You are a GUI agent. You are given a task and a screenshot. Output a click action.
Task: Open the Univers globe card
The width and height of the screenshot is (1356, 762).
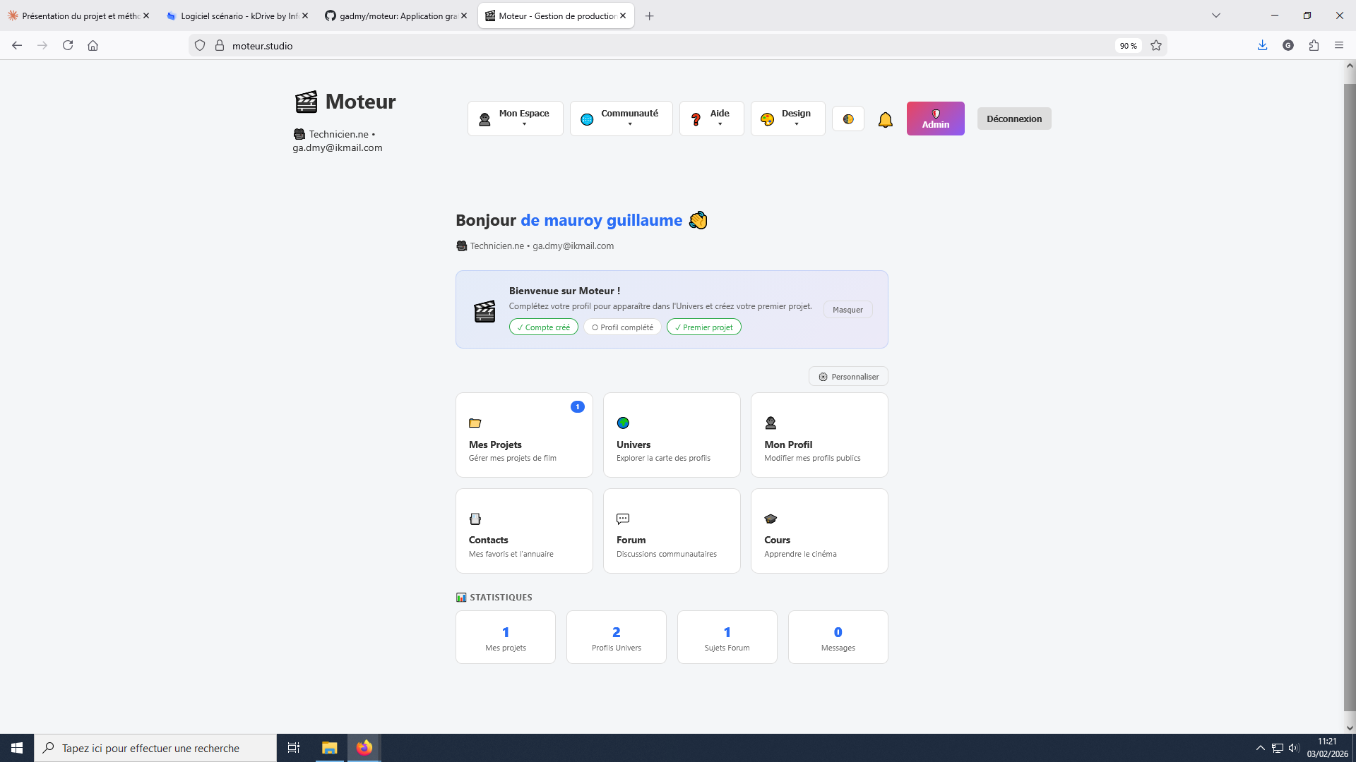click(x=672, y=435)
